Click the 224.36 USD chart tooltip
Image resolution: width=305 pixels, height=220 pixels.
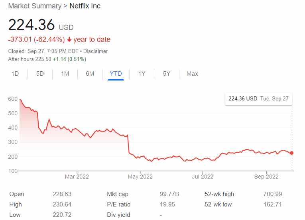(x=258, y=99)
